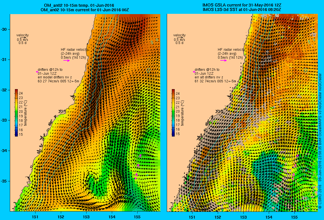Click '0.5 m/s' text in OM_an02 panel
This screenshot has width=324, height=220.
23,40
